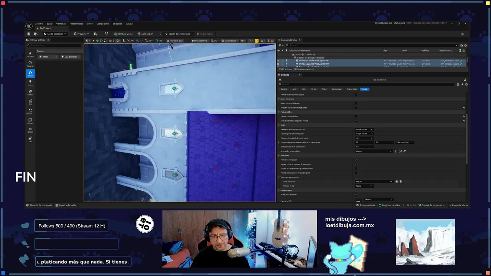Open the Ventanas menu
This screenshot has width=491, height=276.
click(61, 24)
